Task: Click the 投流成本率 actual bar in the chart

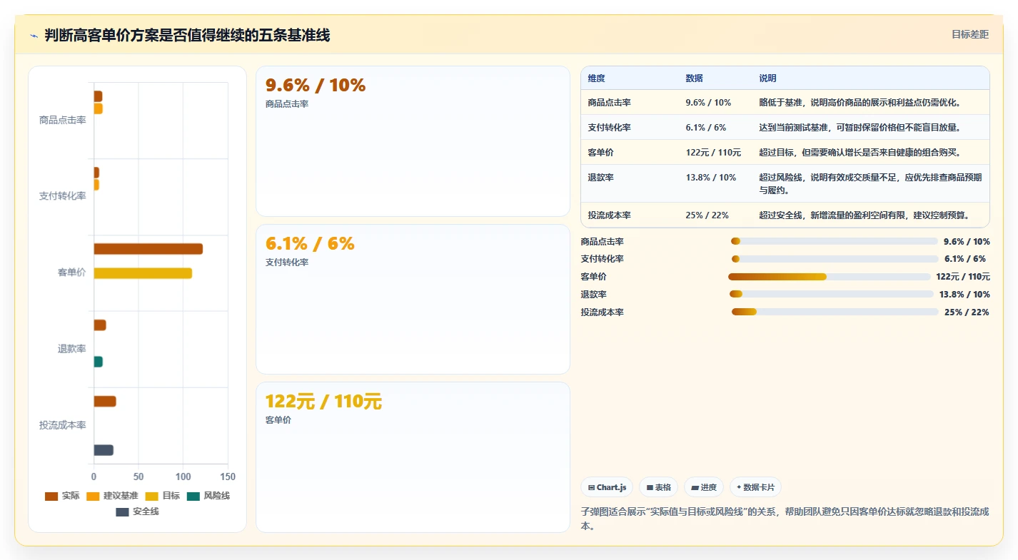Action: point(105,402)
